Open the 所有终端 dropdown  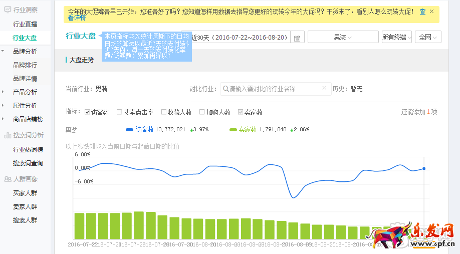[x=396, y=38]
